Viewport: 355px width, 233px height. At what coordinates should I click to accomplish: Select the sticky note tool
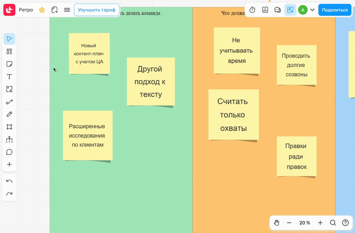9,64
